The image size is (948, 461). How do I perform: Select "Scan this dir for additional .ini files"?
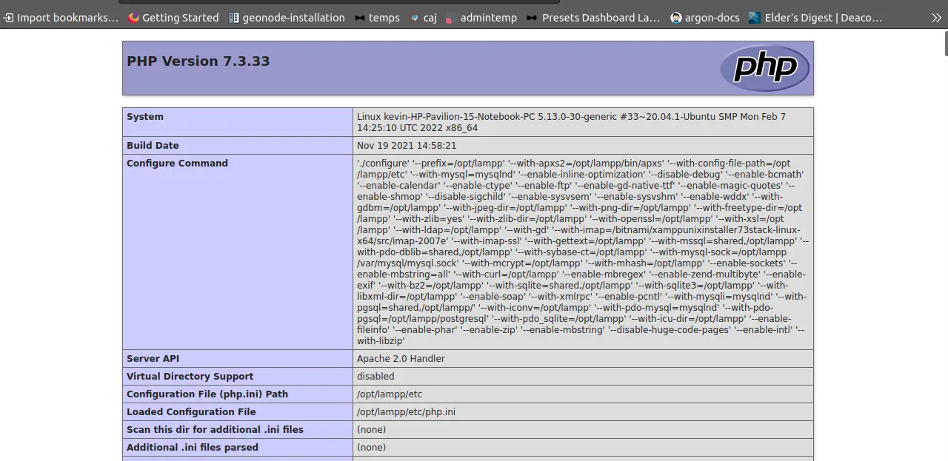pos(215,430)
